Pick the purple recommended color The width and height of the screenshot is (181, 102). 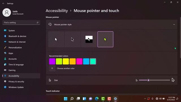pyautogui.click(x=52, y=61)
